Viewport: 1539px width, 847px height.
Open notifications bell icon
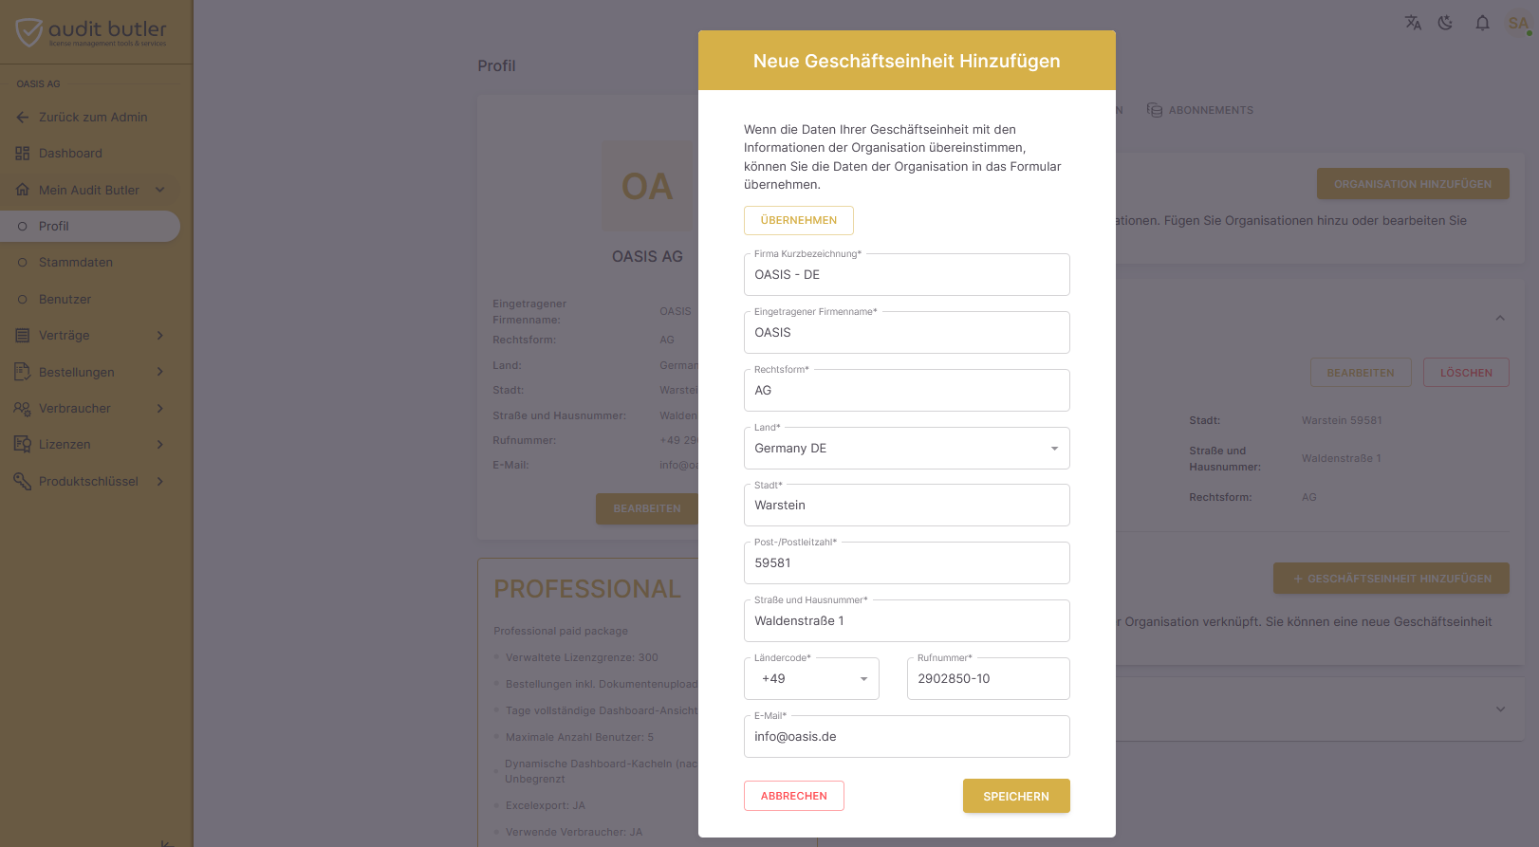click(1482, 23)
